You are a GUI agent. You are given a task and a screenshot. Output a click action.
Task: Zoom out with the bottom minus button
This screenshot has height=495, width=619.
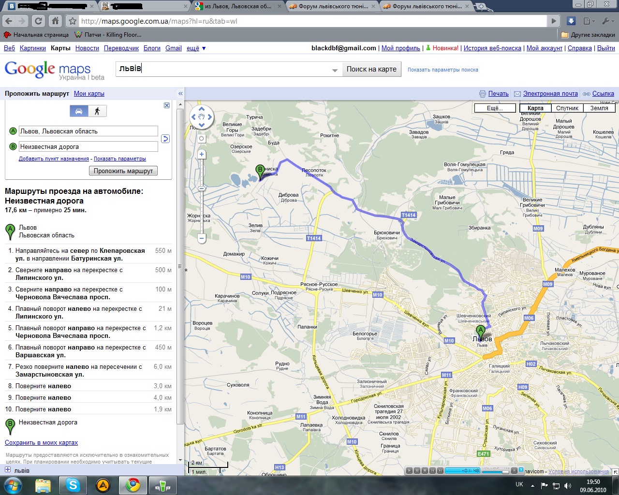click(x=202, y=238)
